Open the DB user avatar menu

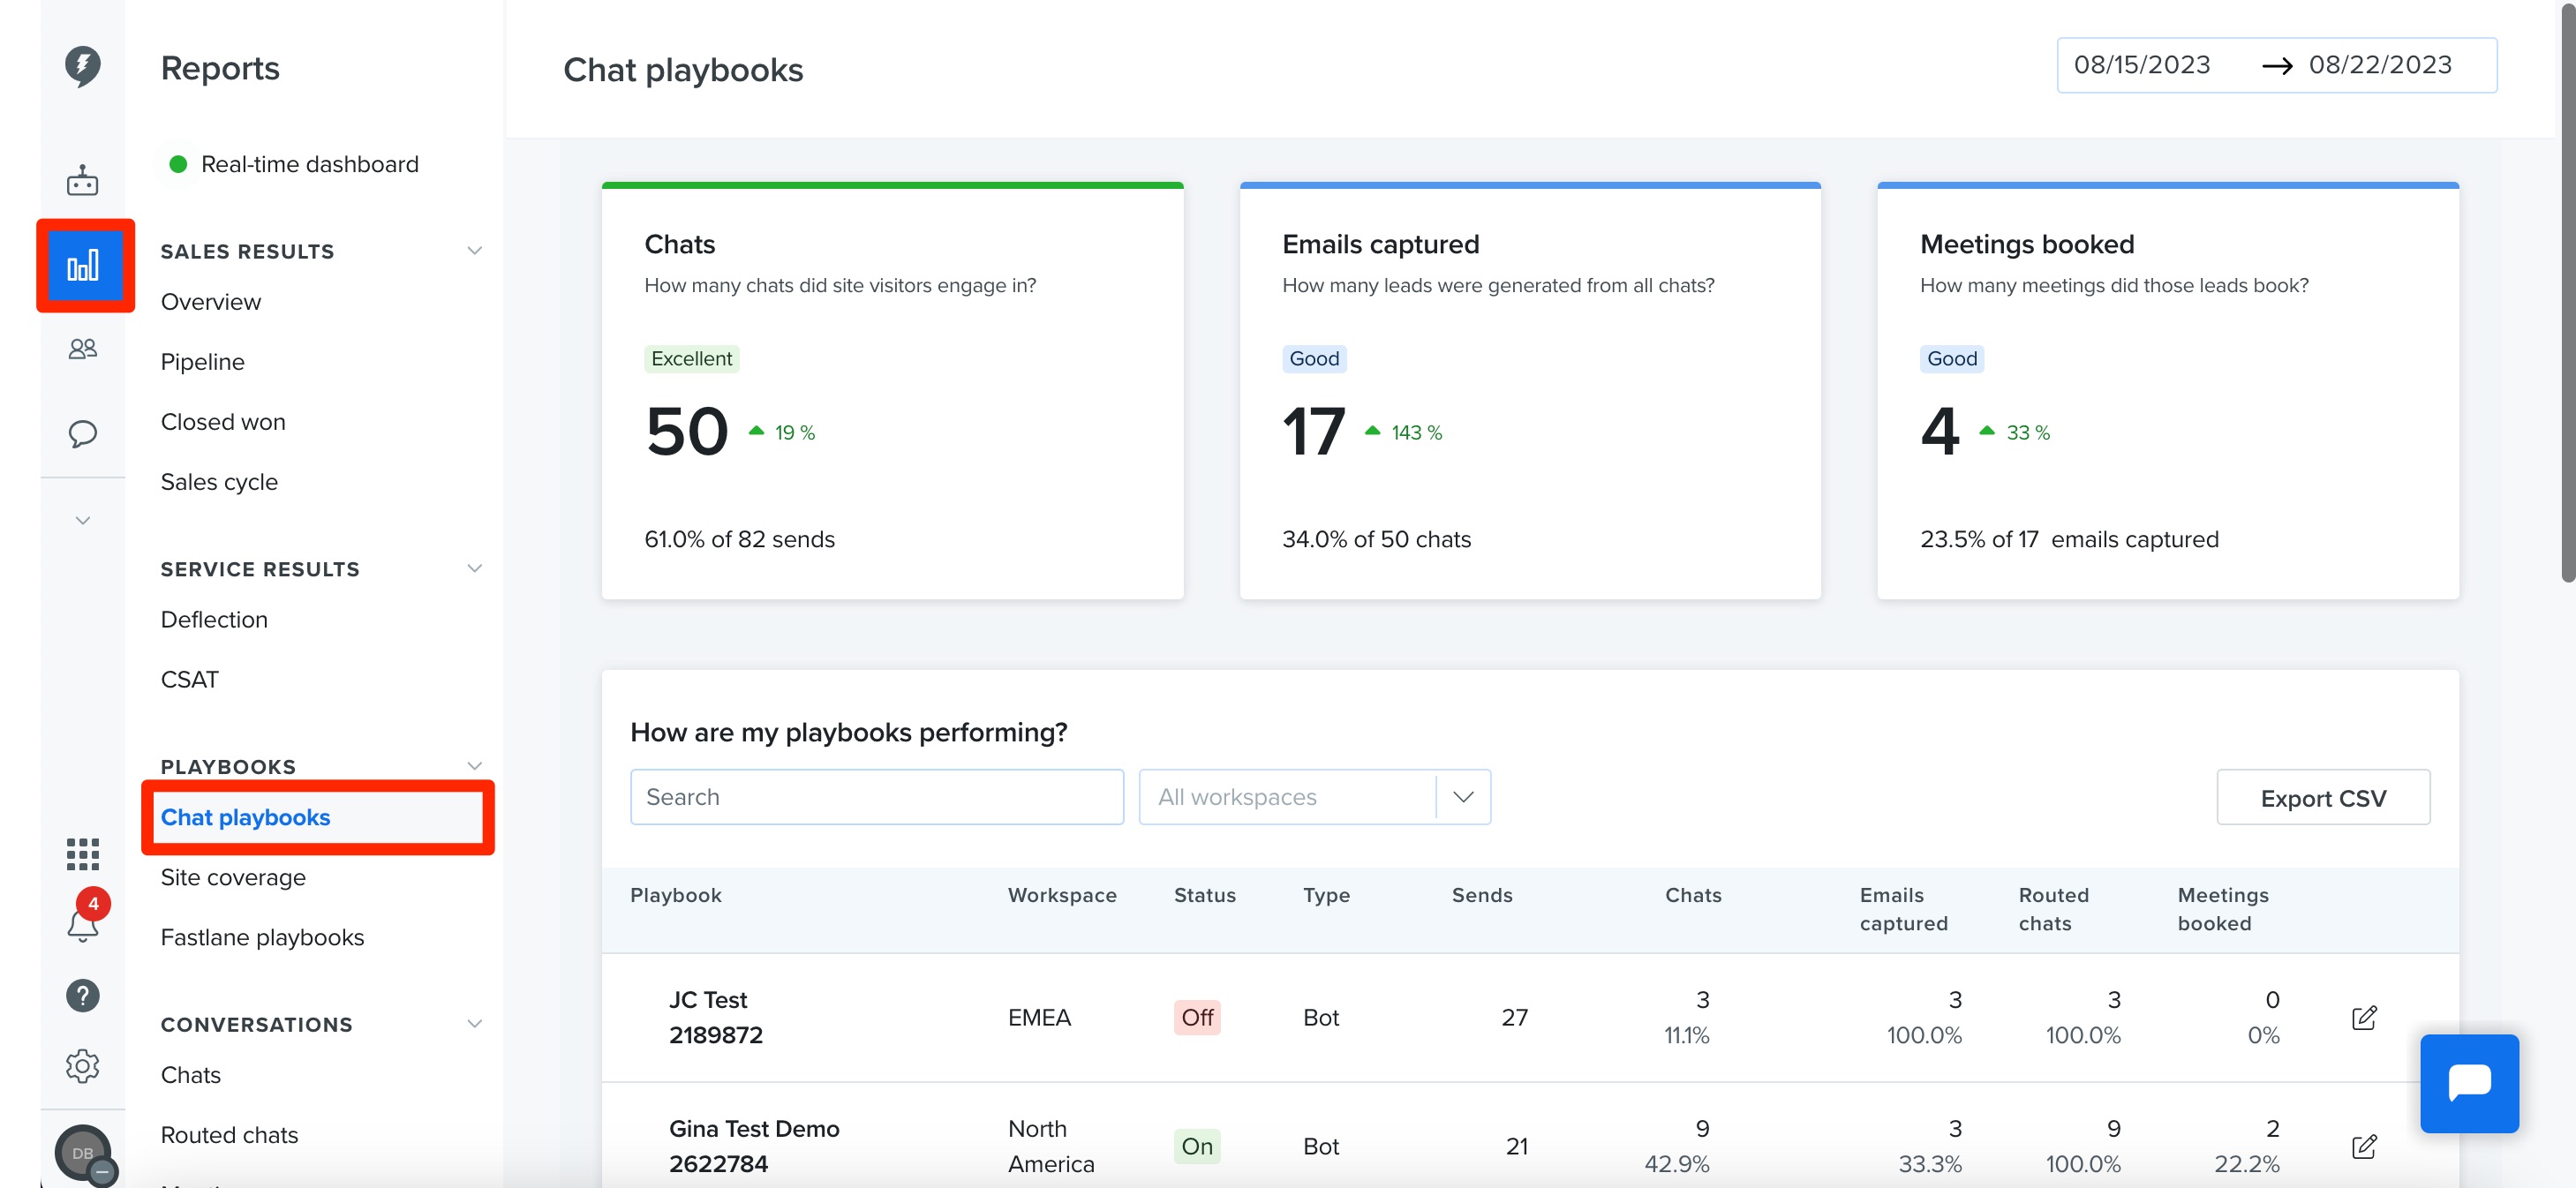(85, 1154)
